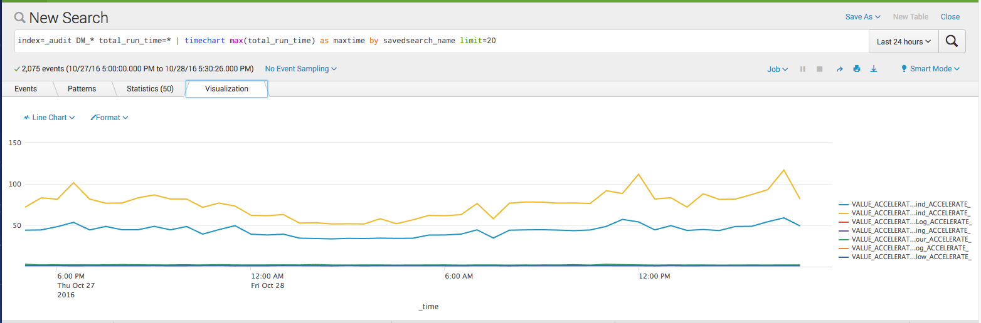This screenshot has width=981, height=323.
Task: Click the _time x-axis label
Action: click(x=428, y=307)
